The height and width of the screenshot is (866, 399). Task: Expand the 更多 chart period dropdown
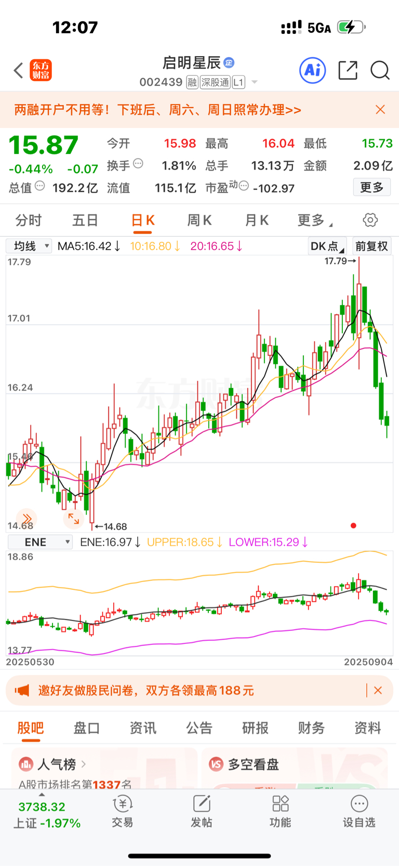pyautogui.click(x=315, y=221)
